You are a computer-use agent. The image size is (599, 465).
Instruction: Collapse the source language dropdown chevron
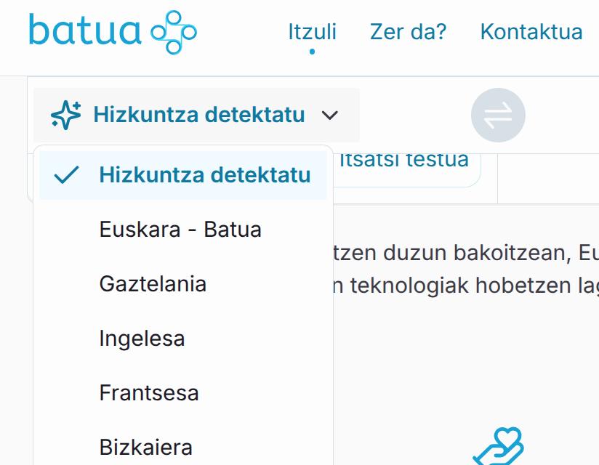[330, 116]
